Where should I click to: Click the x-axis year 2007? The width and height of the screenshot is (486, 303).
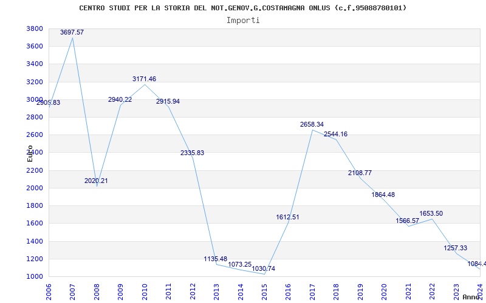[72, 291]
